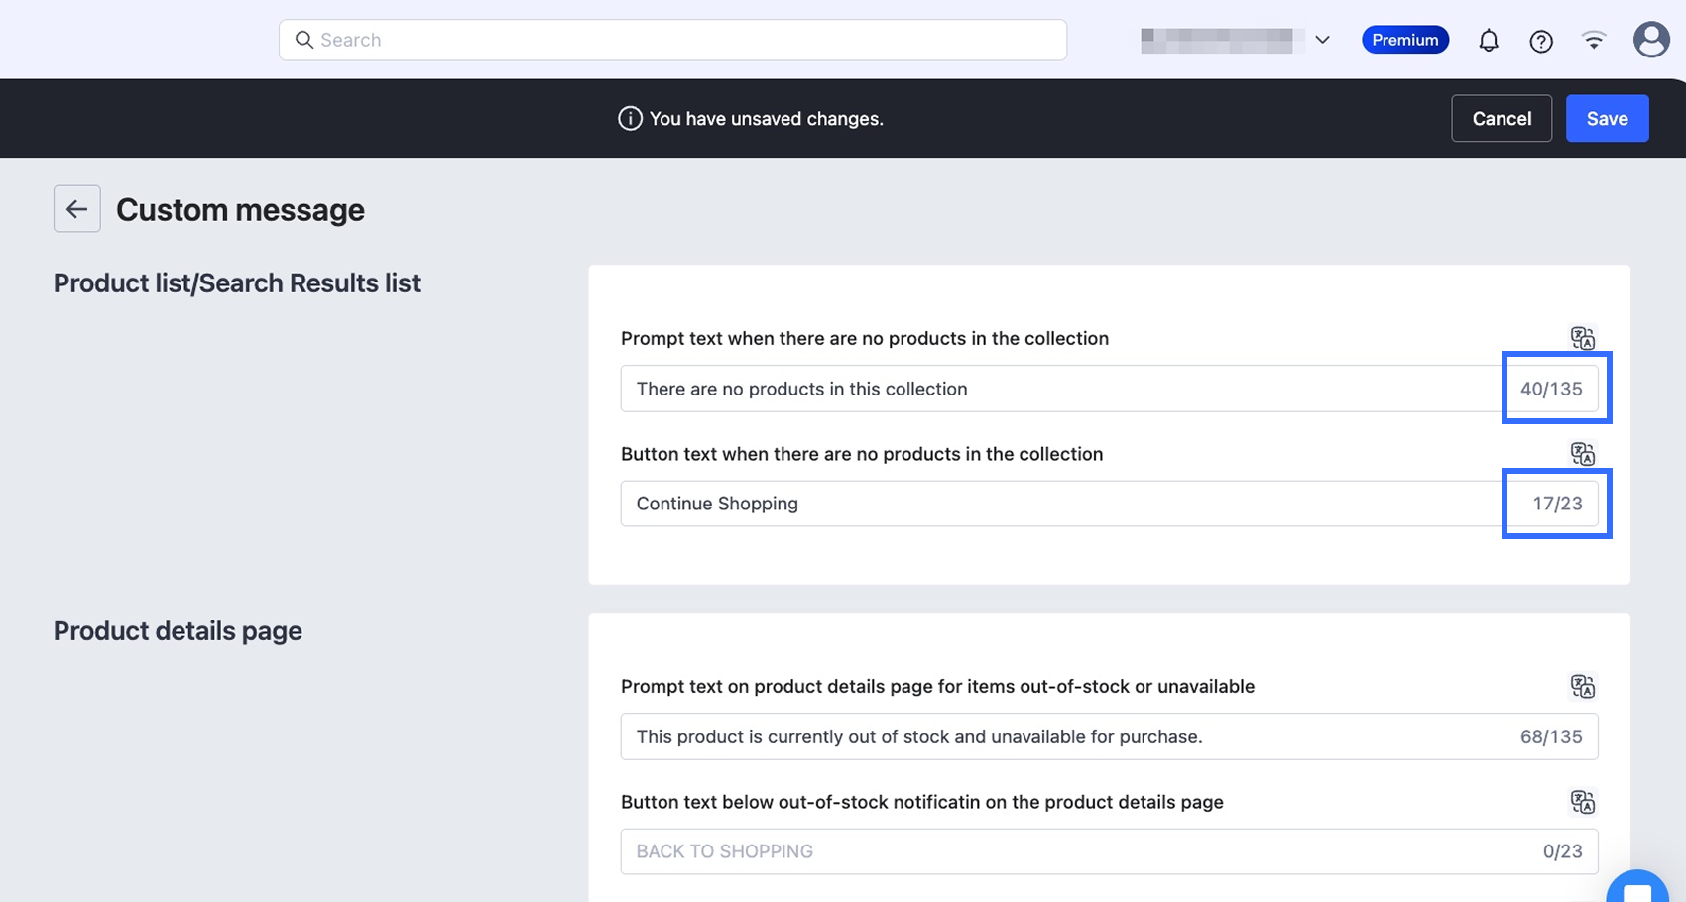Click the Premium plan badge

[x=1404, y=40]
